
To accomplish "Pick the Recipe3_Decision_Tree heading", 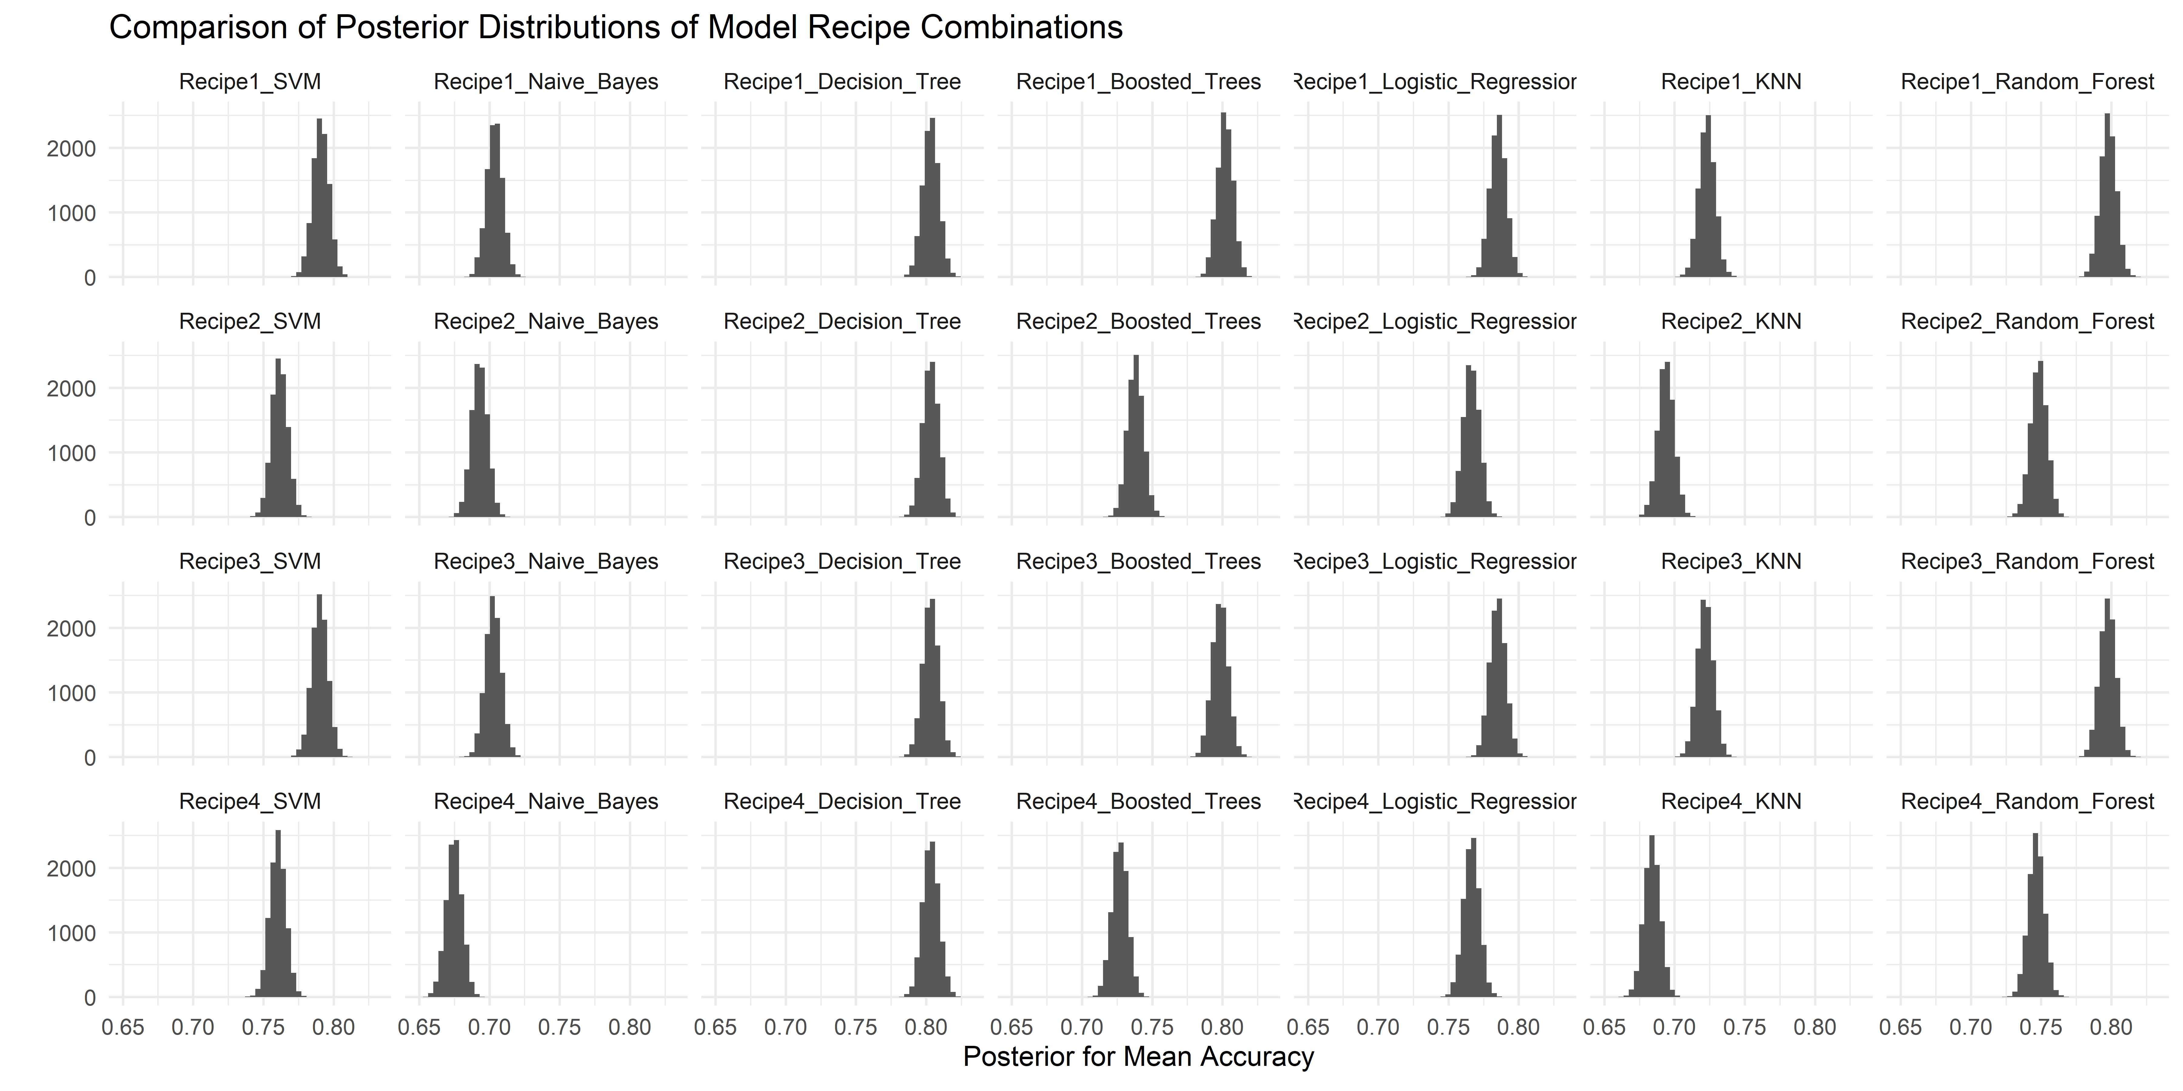I will [842, 562].
